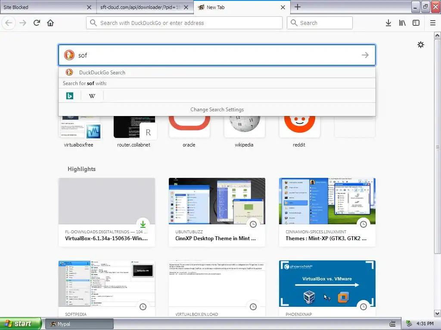The image size is (441, 330).
Task: Open Themes Mint-XP highlight card
Action: 327,212
